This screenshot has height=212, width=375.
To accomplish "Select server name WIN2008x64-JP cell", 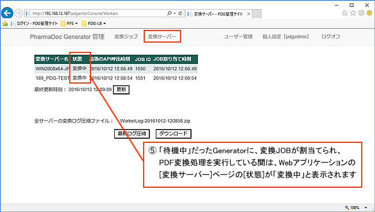I will click(52, 69).
